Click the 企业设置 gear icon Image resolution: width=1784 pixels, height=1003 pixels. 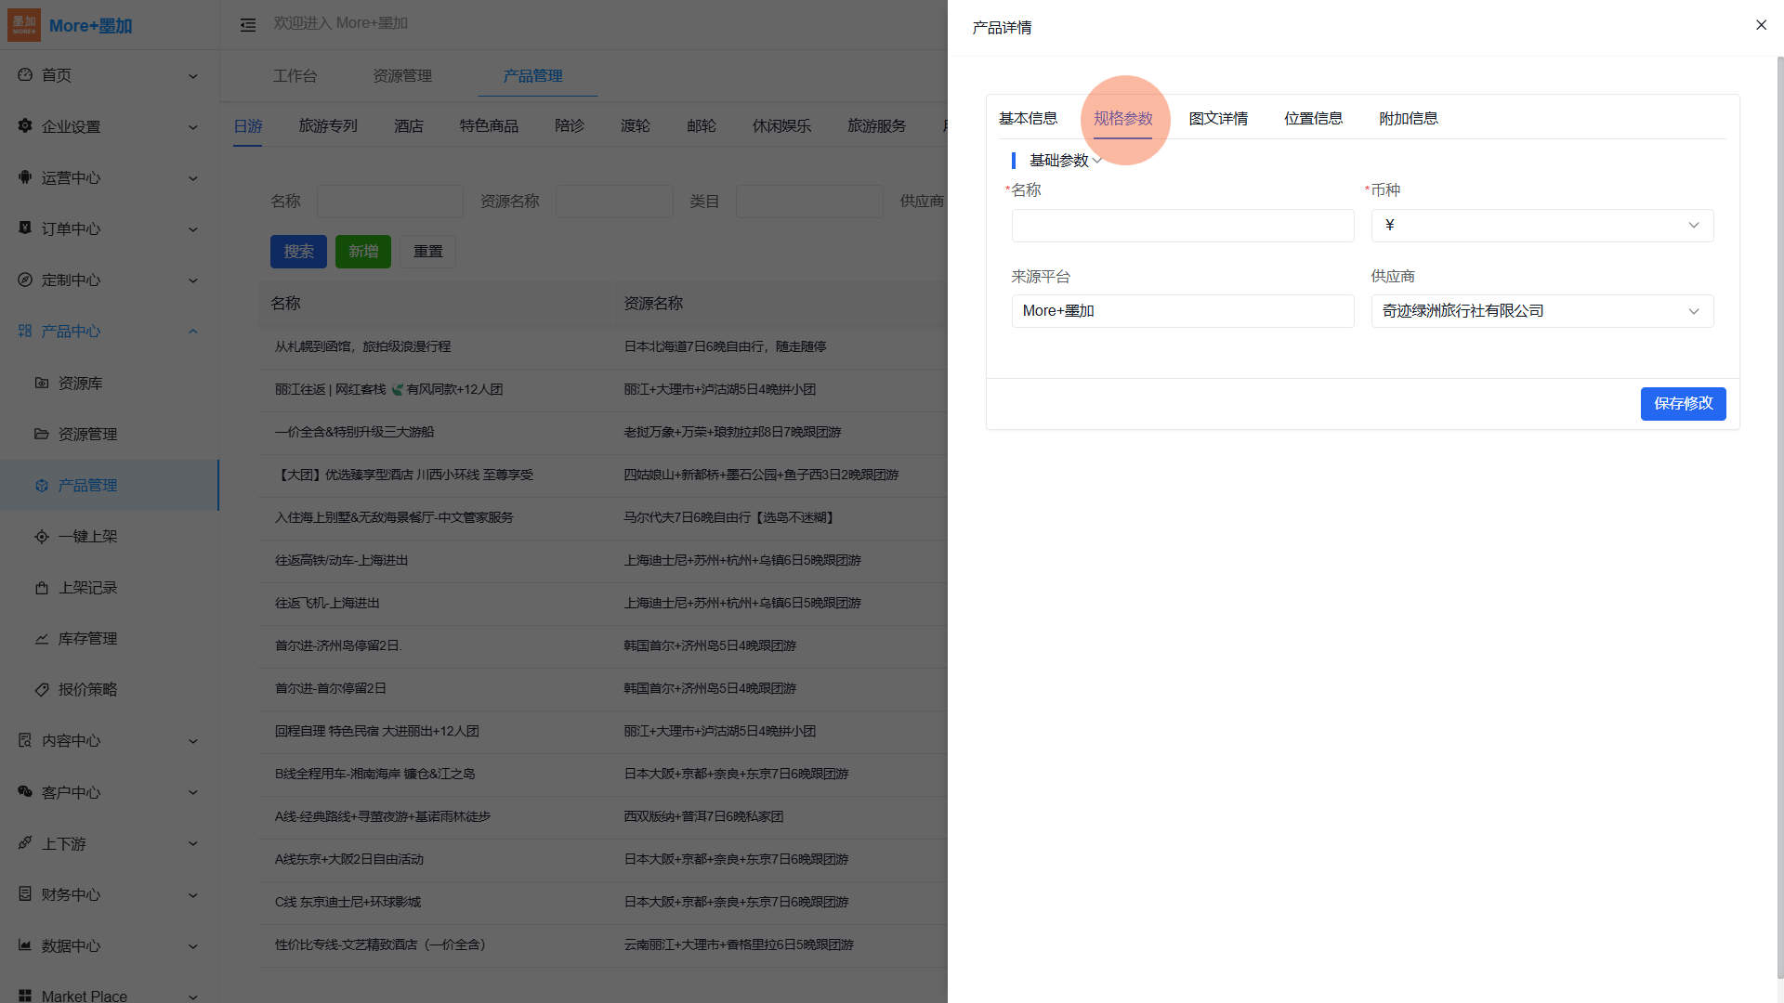click(25, 125)
